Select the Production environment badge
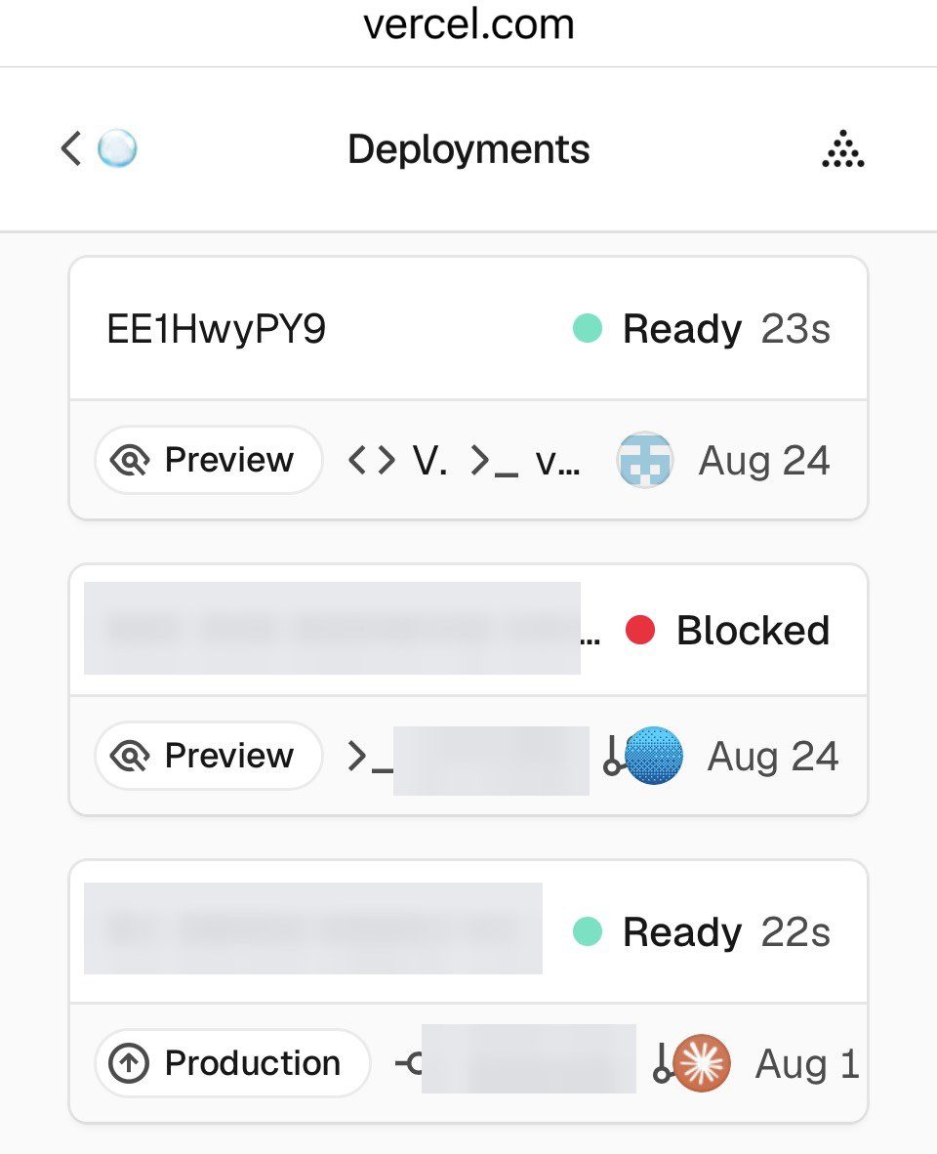 click(x=231, y=1063)
